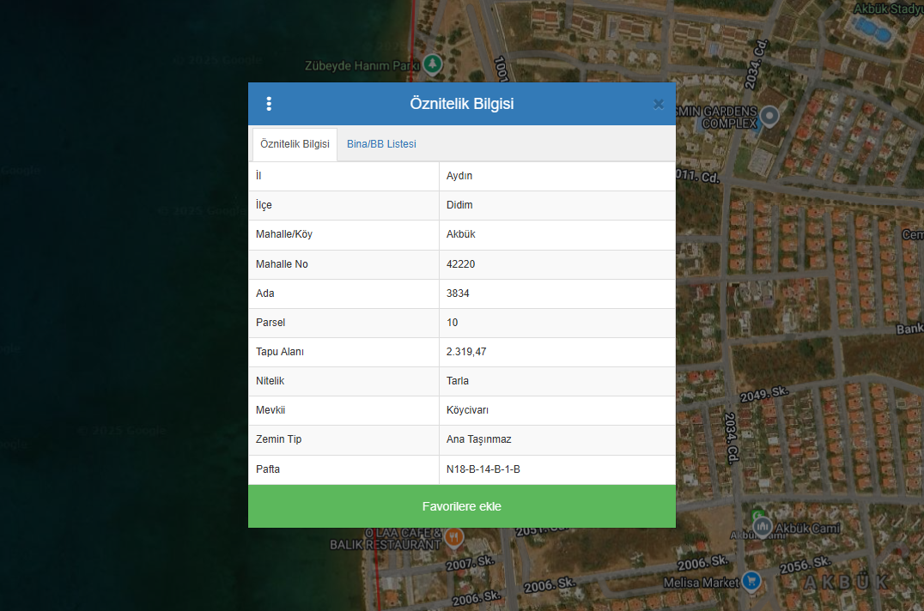This screenshot has width=924, height=611.
Task: Click the O Laa Cafe restaurant icon
Action: pyautogui.click(x=453, y=537)
